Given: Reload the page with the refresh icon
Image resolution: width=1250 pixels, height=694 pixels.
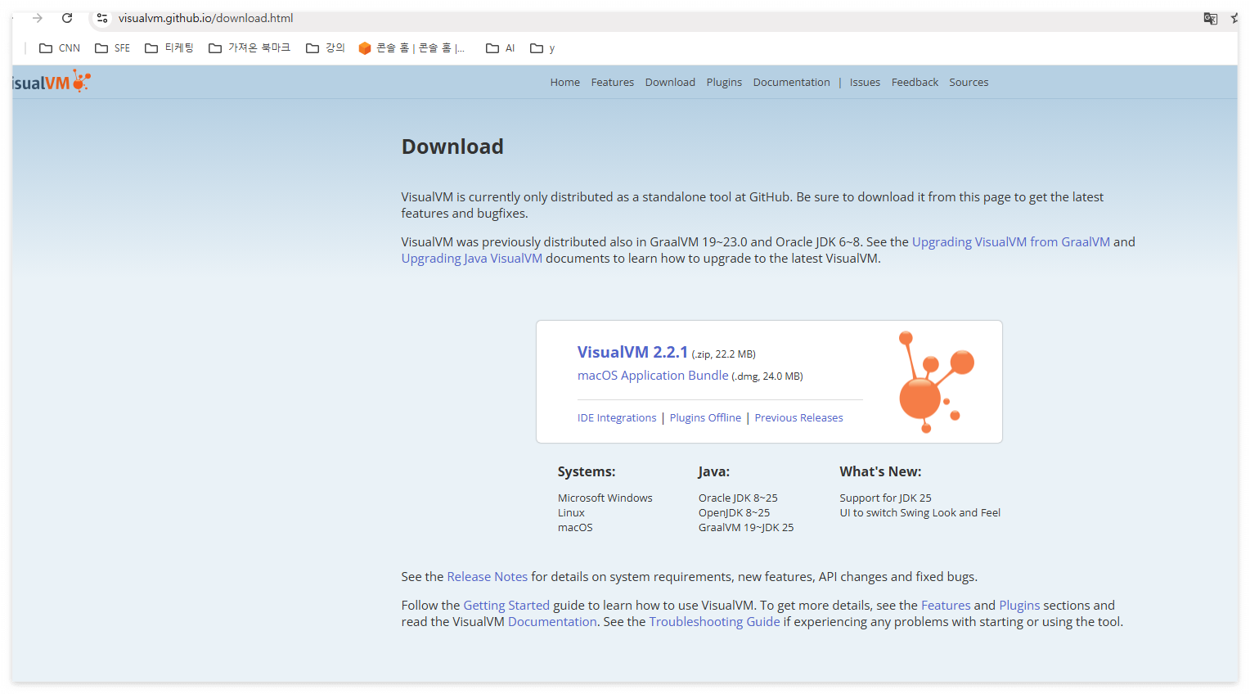Looking at the screenshot, I should [x=67, y=18].
